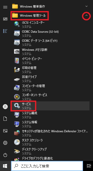Expand the Windows 簡単操作 chevron
Image resolution: width=93 pixels, height=171 pixels.
click(86, 6)
